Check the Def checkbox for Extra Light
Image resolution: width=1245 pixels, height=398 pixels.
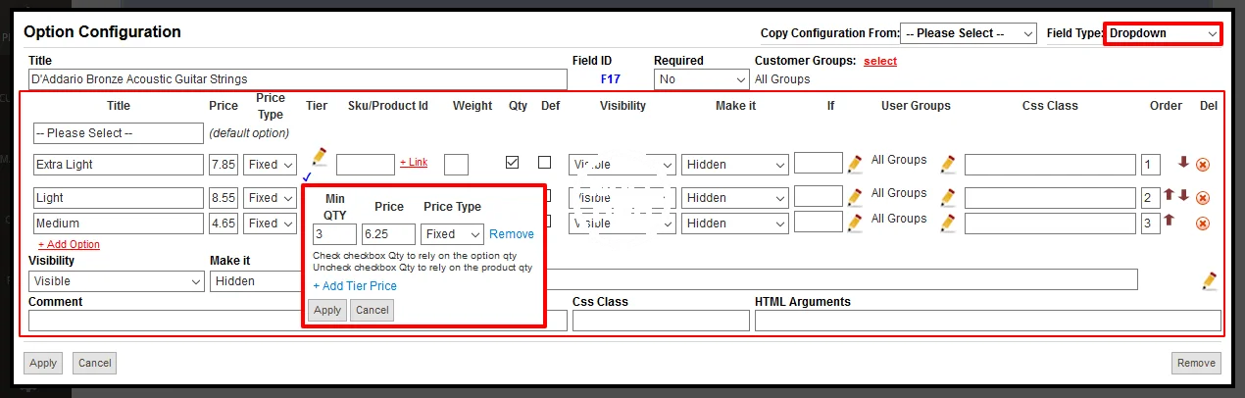click(545, 163)
